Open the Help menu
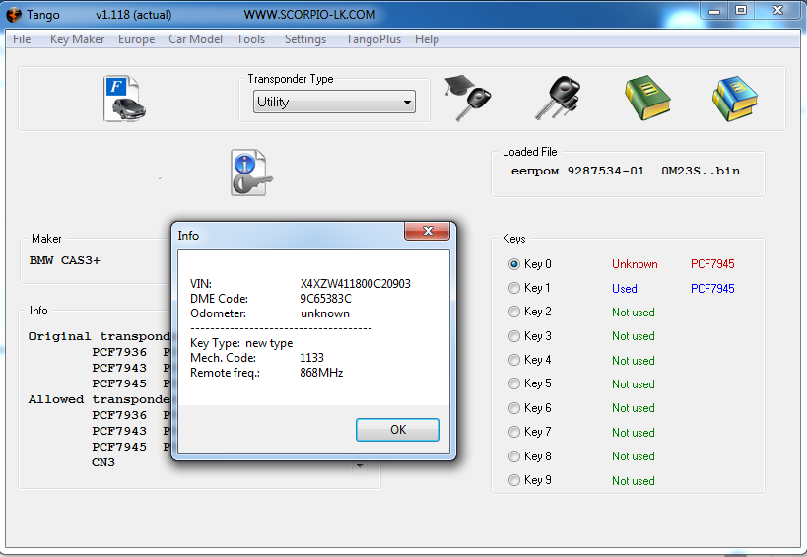 [x=427, y=39]
